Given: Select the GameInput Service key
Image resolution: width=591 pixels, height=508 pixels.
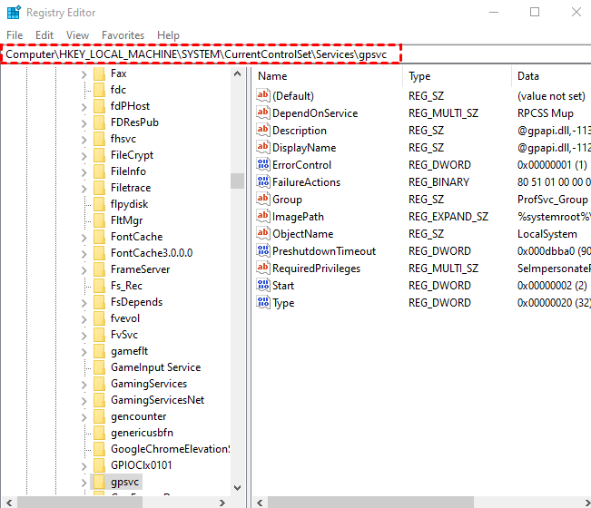Looking at the screenshot, I should [155, 367].
